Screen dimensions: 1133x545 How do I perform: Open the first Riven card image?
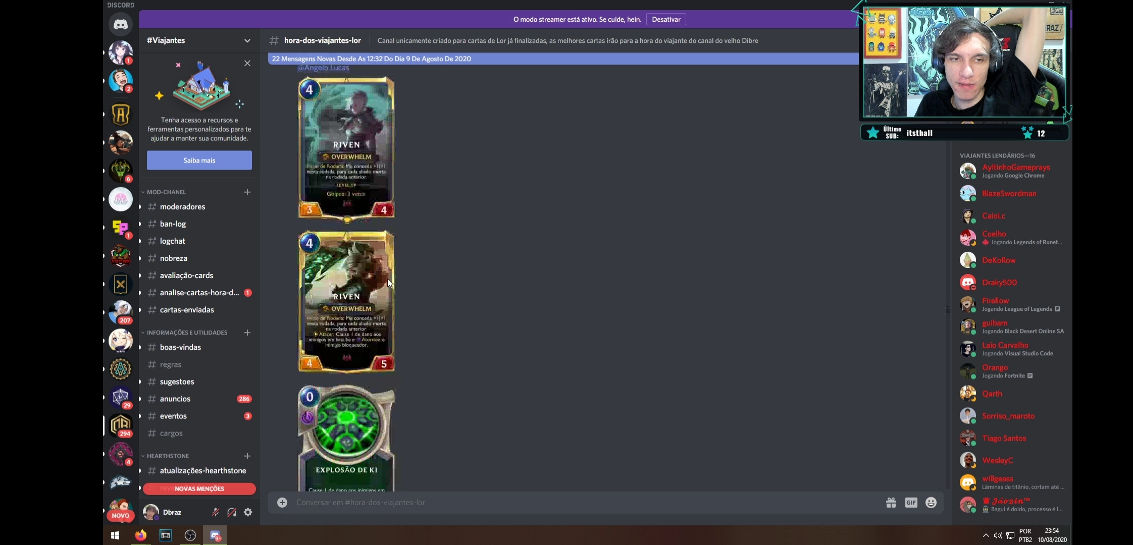pyautogui.click(x=346, y=149)
